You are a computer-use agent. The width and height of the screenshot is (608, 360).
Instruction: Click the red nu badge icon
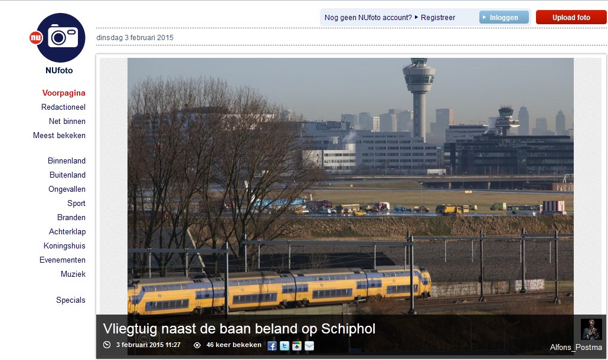click(35, 38)
